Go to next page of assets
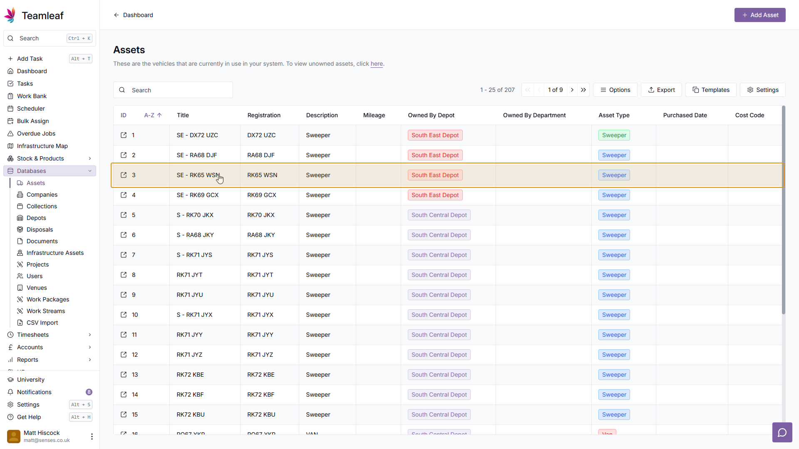Viewport: 799px width, 449px height. point(572,90)
